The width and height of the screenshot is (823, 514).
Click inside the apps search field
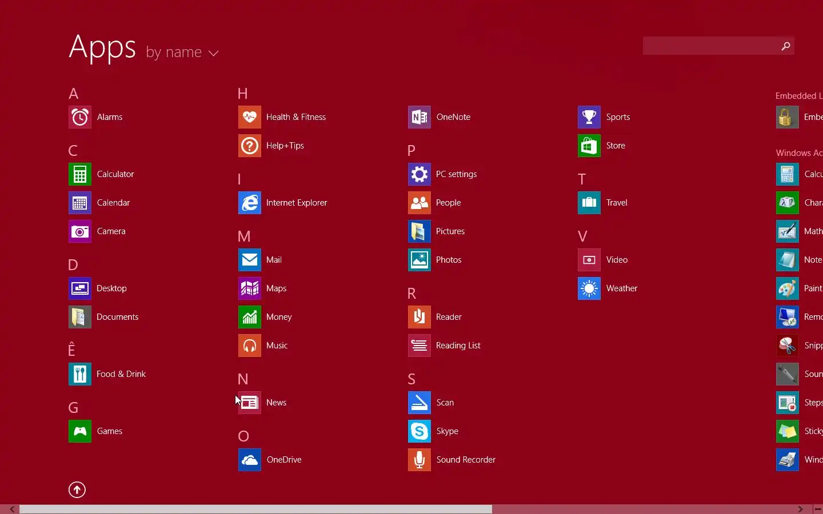pyautogui.click(x=710, y=46)
